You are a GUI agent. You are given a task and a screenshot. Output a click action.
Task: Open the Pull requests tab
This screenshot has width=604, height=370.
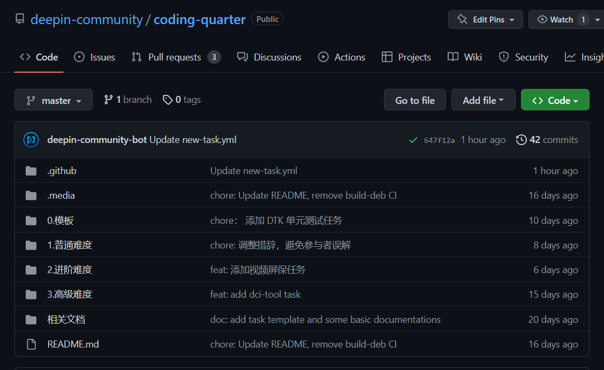tap(176, 57)
